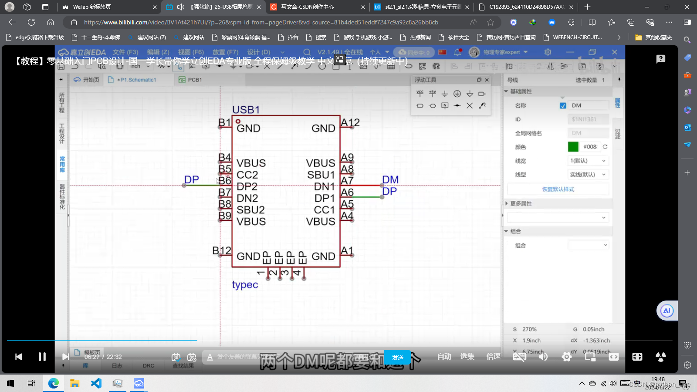Viewport: 697px width, 392px height.
Task: Select the net label N tool
Action: pos(445,105)
